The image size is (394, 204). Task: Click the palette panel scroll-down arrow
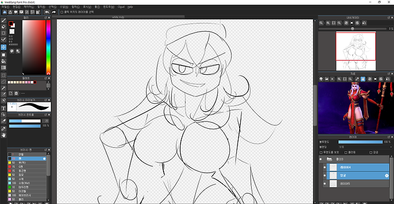tap(48, 89)
